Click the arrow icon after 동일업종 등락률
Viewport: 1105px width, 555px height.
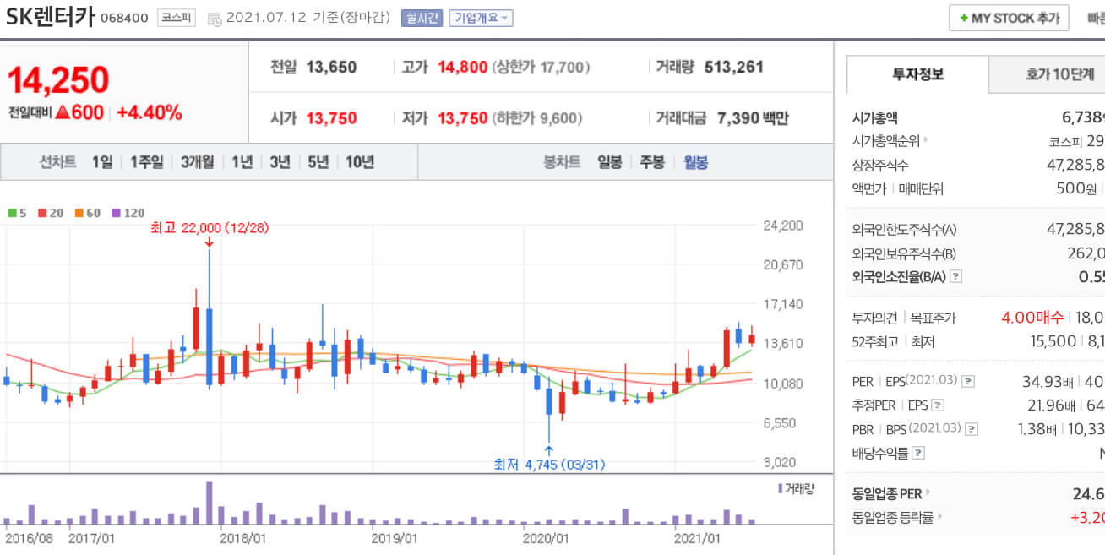939,516
